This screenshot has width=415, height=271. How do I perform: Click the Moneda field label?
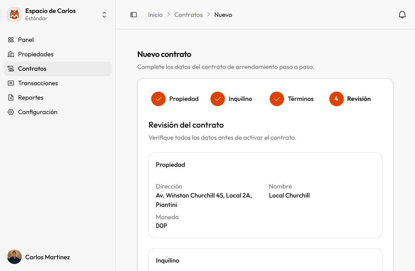167,217
